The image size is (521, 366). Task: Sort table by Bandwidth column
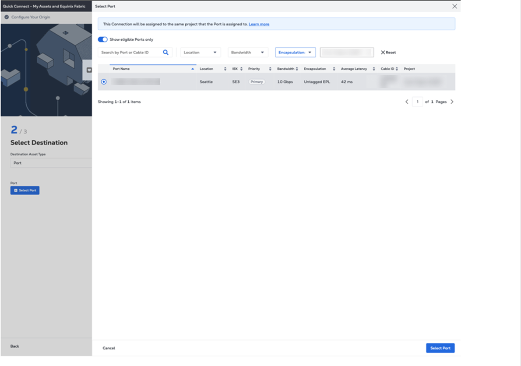point(297,69)
